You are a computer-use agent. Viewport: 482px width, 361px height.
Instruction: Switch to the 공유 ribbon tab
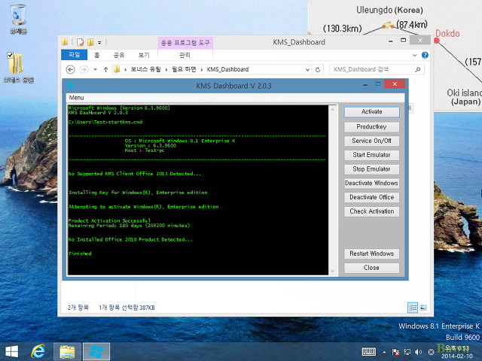point(119,55)
